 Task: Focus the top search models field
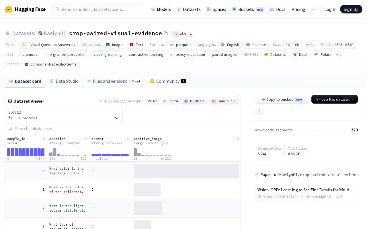[x=97, y=9]
